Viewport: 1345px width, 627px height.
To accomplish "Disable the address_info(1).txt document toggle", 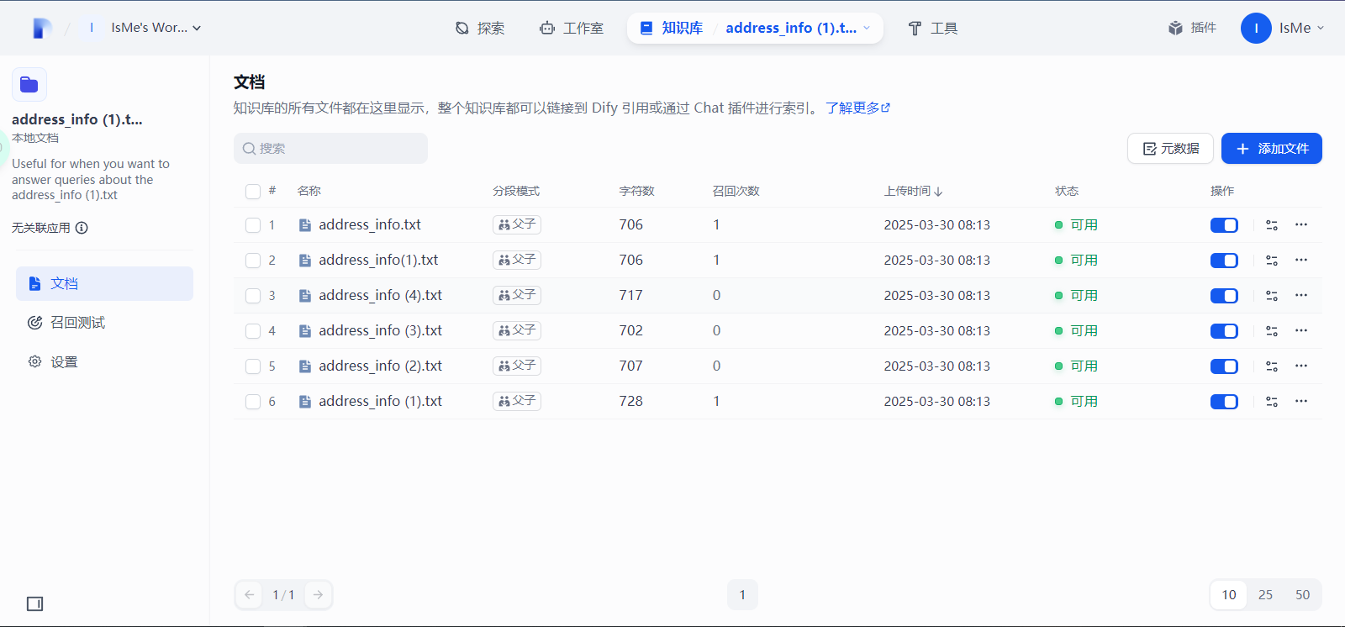I will coord(1224,261).
